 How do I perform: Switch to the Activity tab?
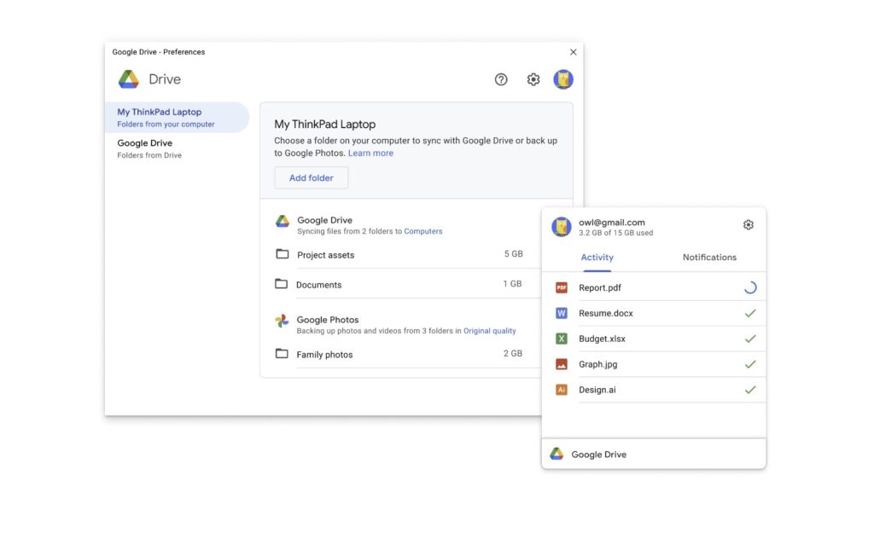[597, 258]
